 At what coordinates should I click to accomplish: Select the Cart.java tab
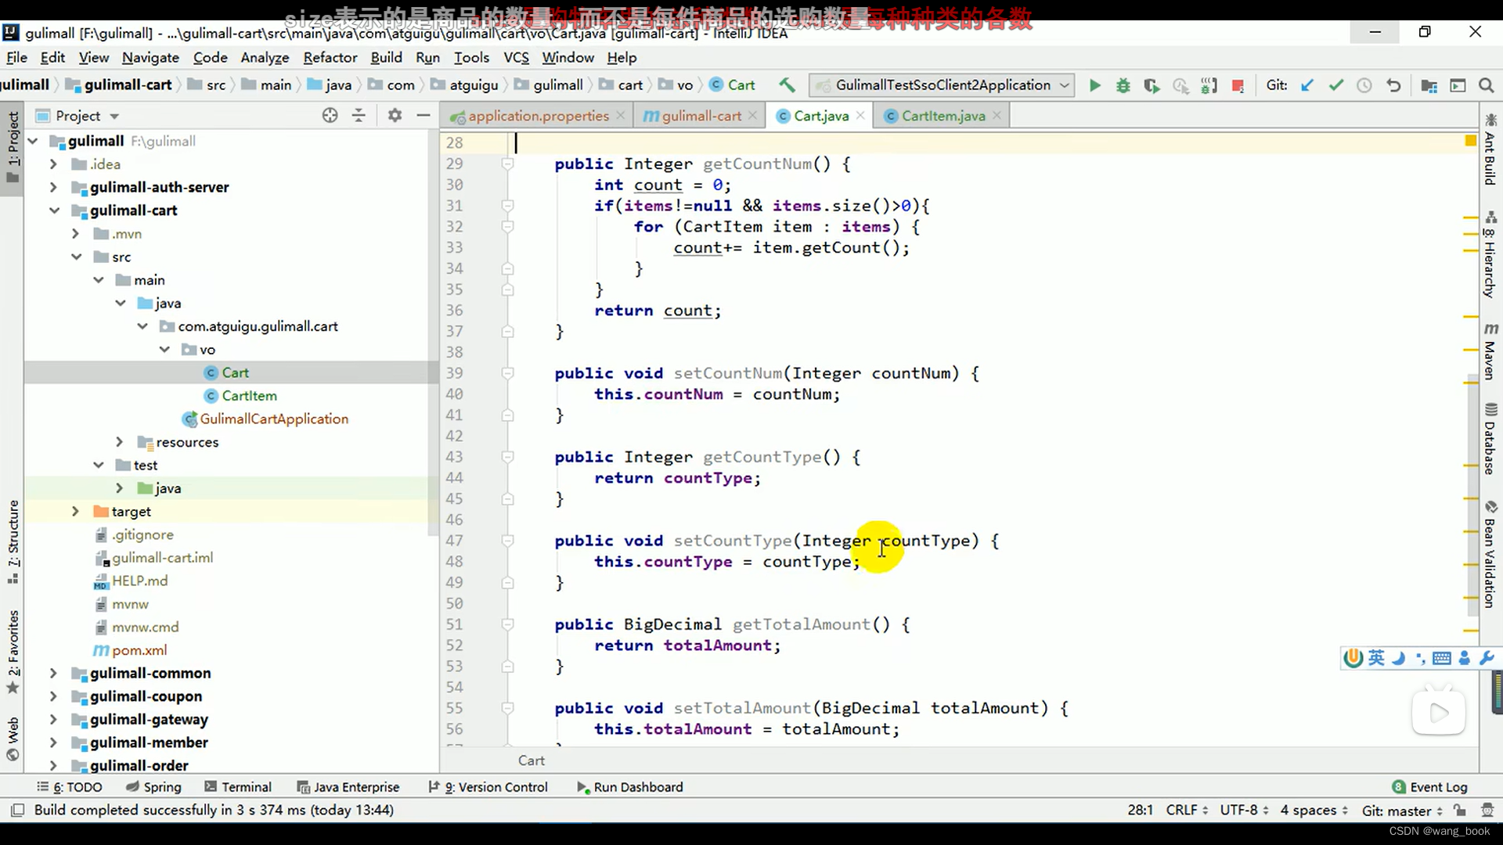pyautogui.click(x=820, y=116)
